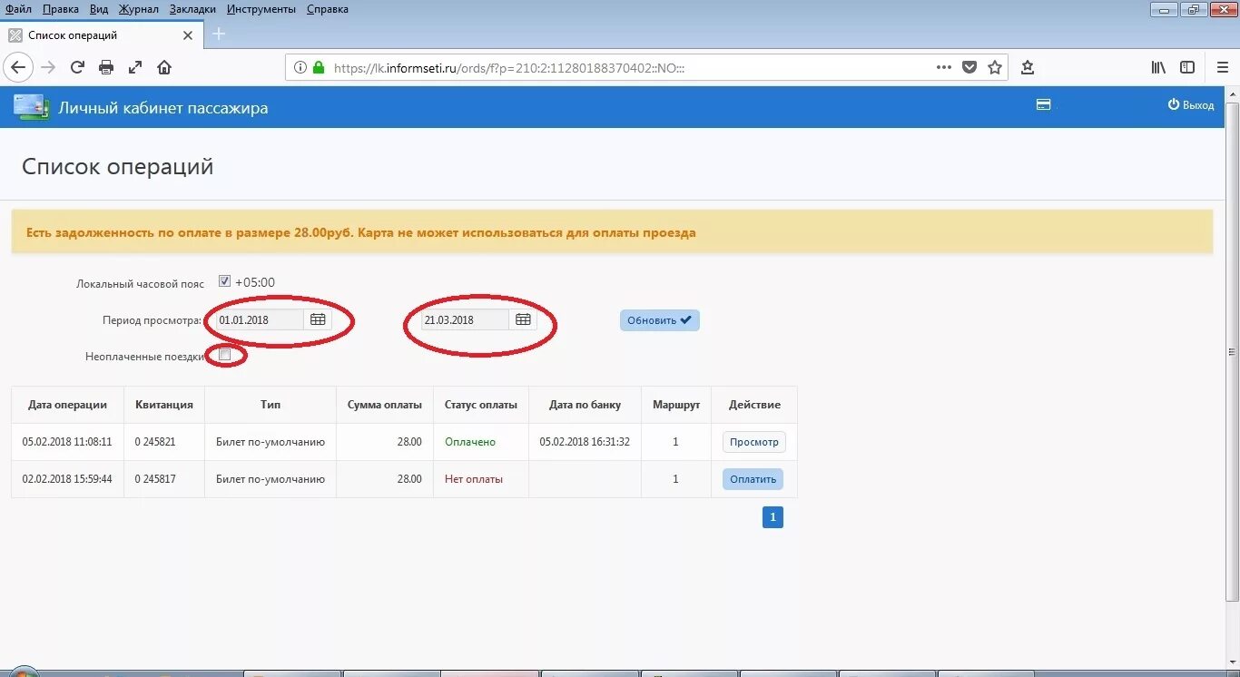Sort by Дата операции column header

point(68,405)
